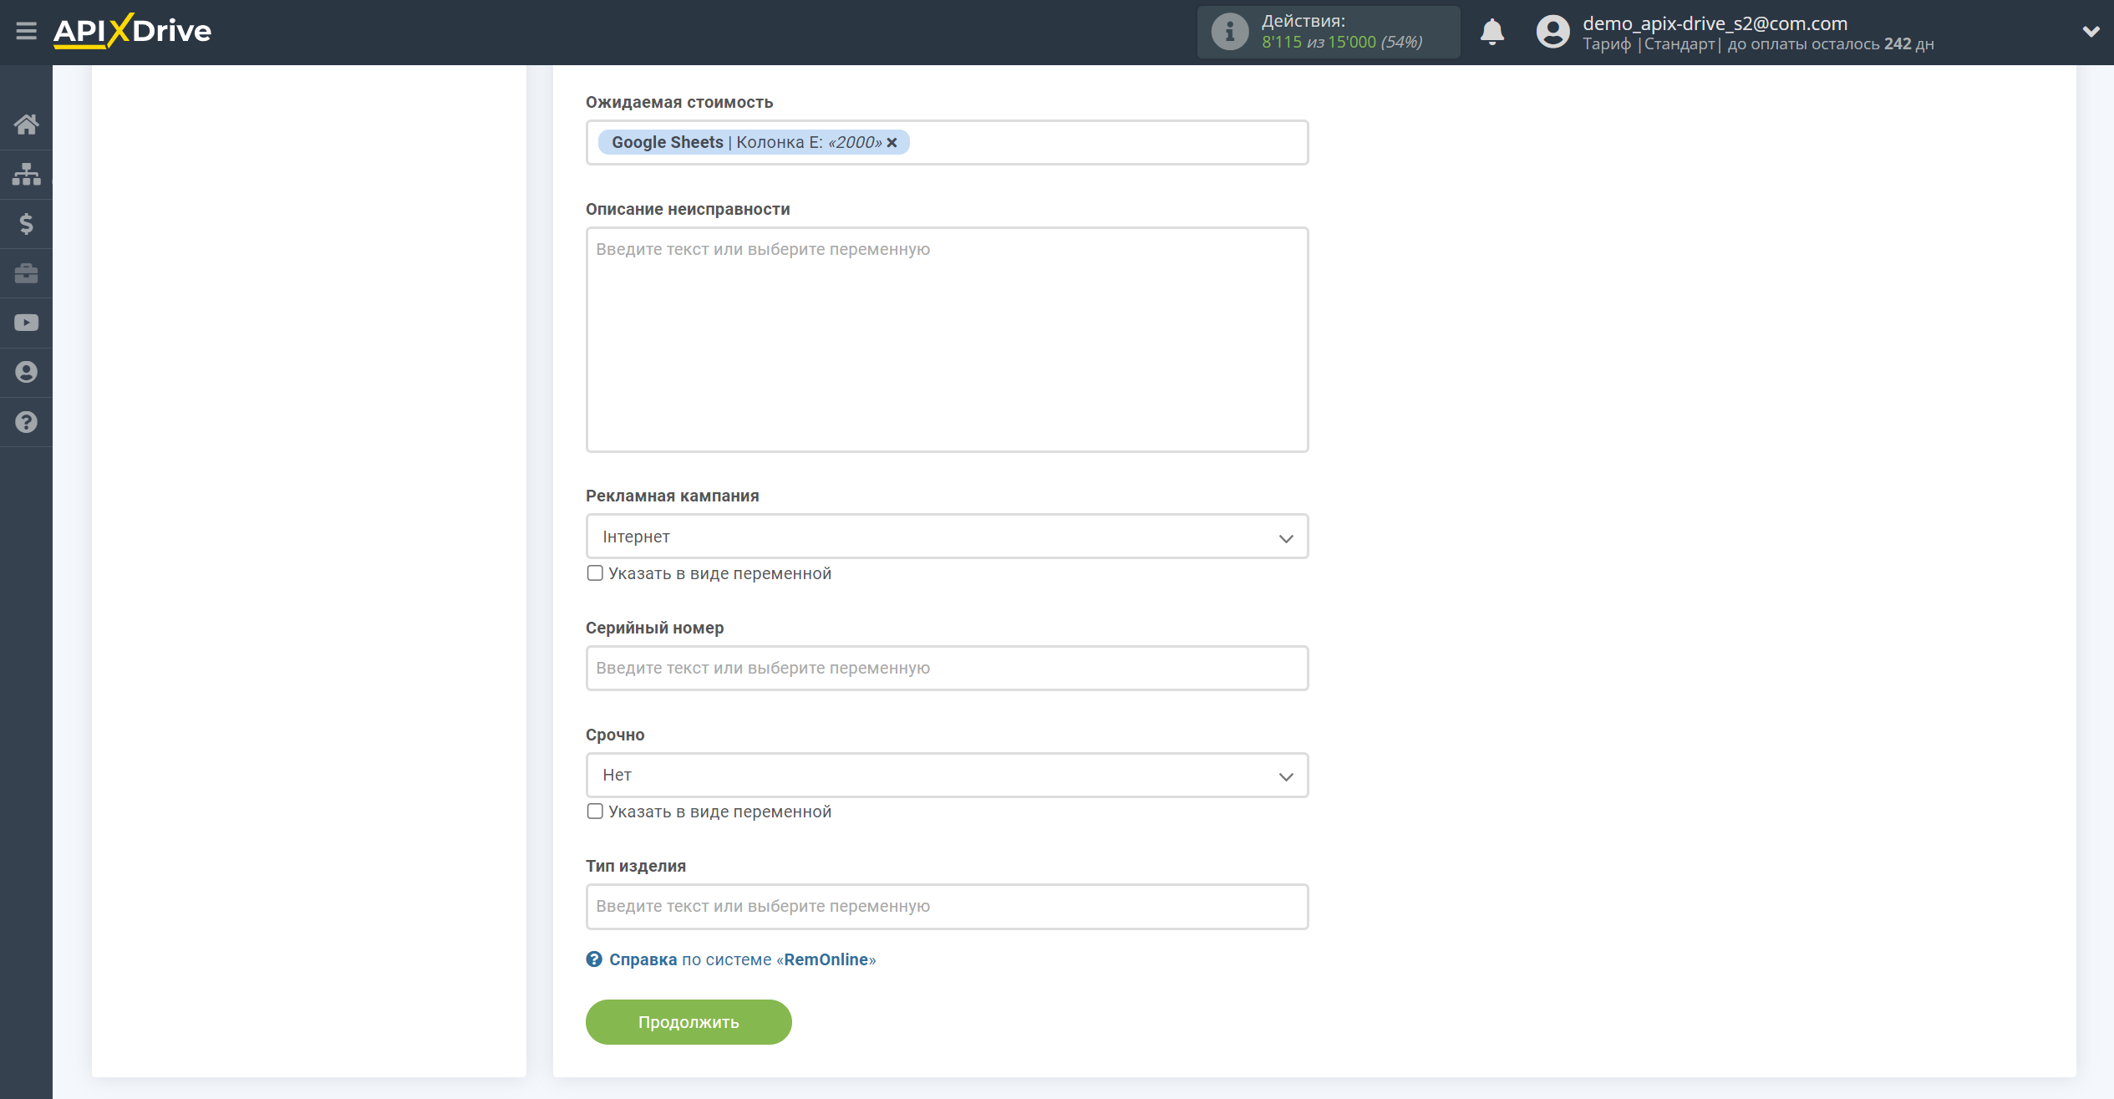Click the Серийный номер input field
Viewport: 2114px width, 1099px height.
click(x=947, y=668)
